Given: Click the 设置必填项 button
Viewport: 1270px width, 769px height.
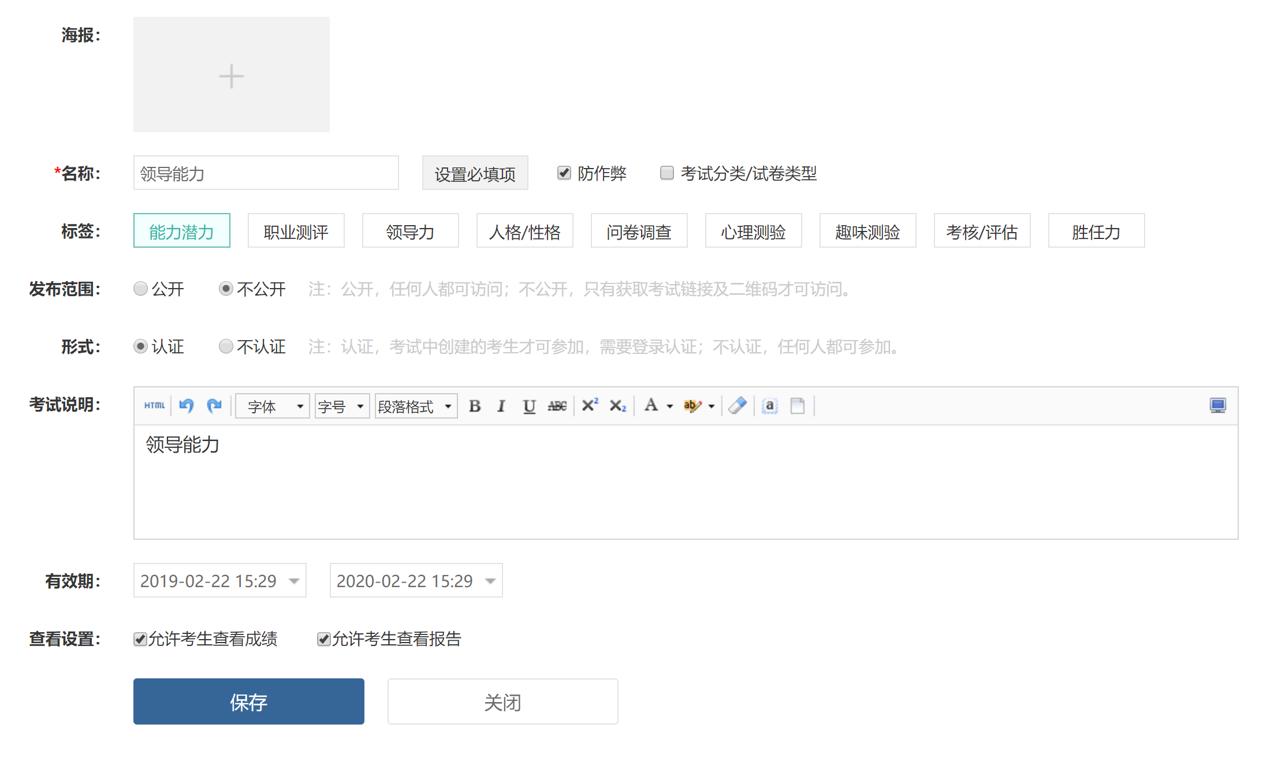Looking at the screenshot, I should (x=475, y=173).
